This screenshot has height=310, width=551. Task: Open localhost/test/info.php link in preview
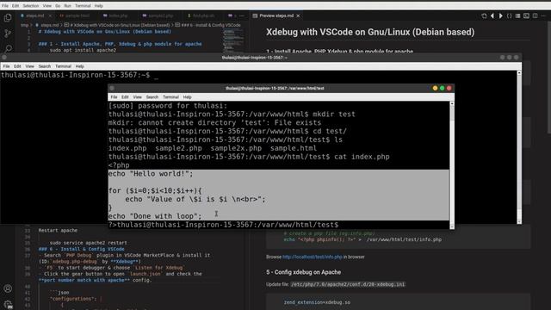tap(313, 257)
